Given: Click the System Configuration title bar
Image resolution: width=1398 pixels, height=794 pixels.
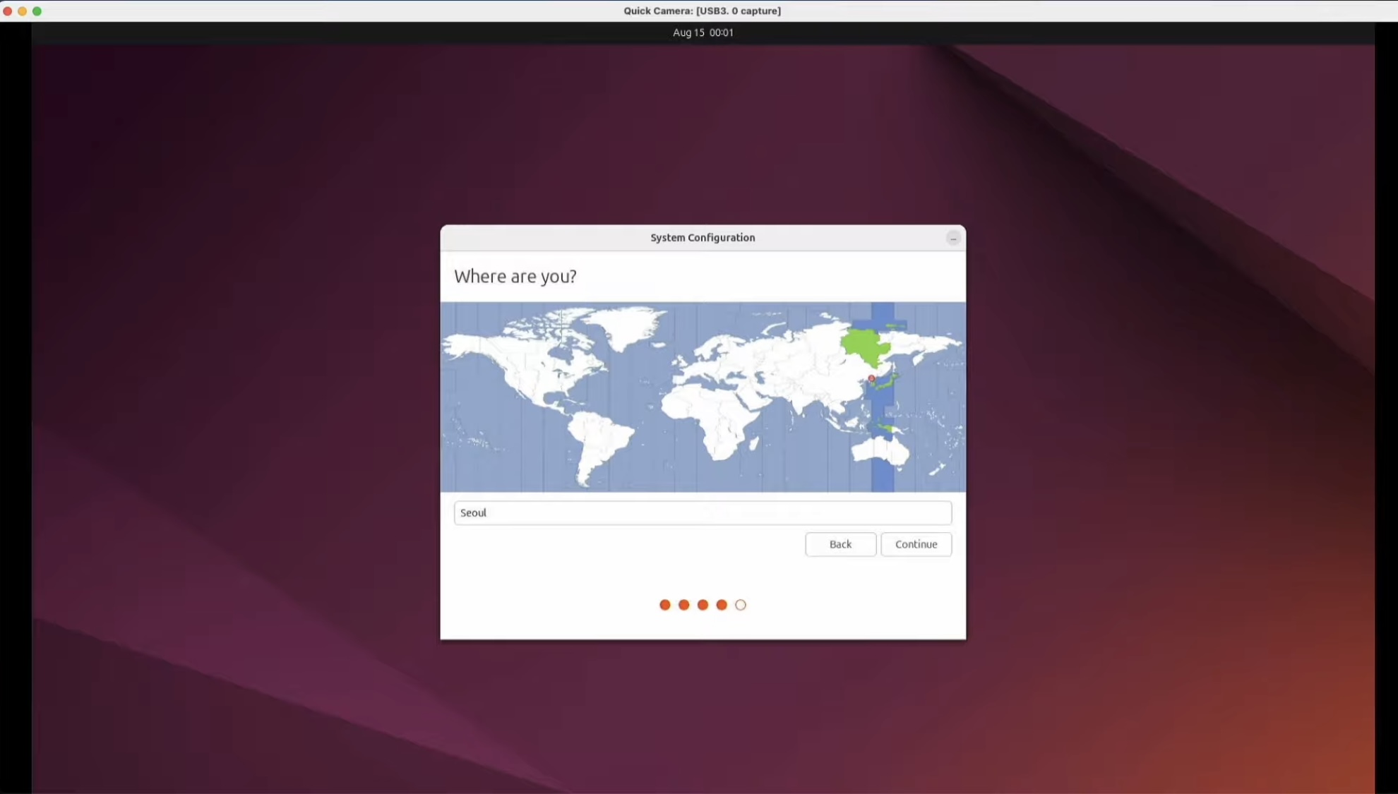Looking at the screenshot, I should click(x=702, y=238).
